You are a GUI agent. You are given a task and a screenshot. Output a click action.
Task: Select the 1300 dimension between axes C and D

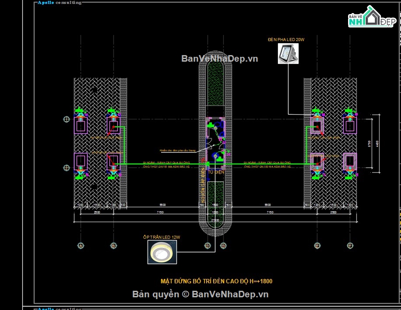pos(215,212)
